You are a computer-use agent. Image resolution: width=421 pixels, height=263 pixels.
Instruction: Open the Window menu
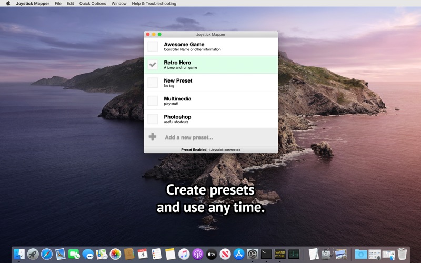119,4
